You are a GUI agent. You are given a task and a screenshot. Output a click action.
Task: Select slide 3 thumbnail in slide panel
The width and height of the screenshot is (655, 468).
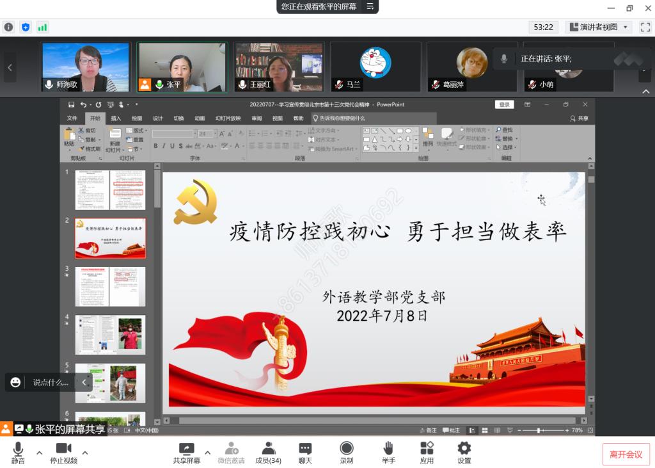point(110,287)
